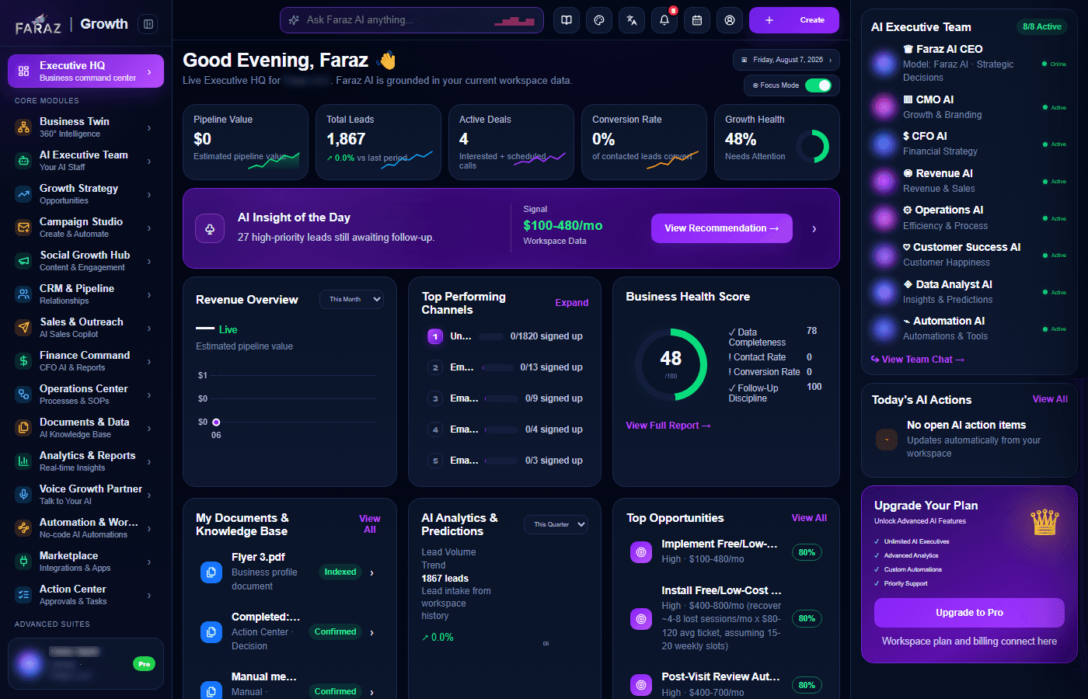The width and height of the screenshot is (1088, 699).
Task: Open Action Center from the sidebar
Action: click(x=85, y=595)
